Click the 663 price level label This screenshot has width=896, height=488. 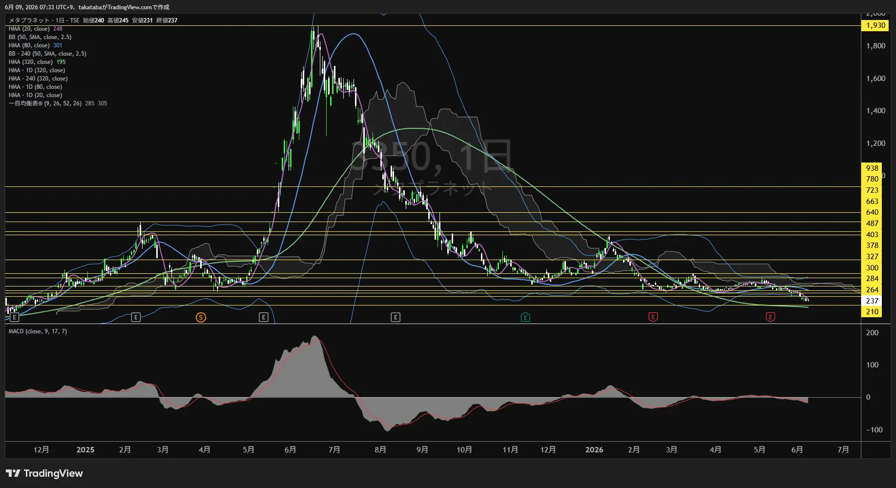(872, 202)
